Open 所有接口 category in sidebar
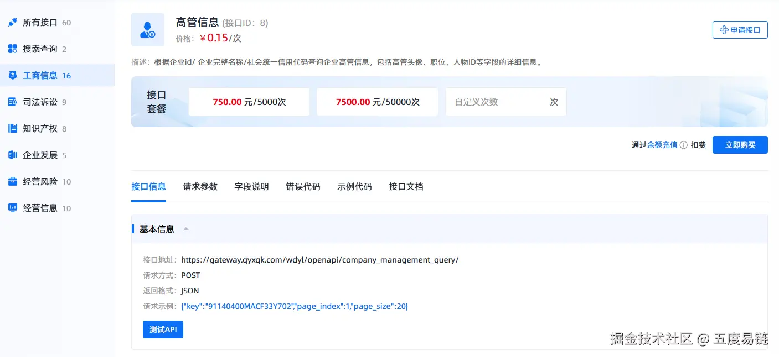 click(x=57, y=23)
